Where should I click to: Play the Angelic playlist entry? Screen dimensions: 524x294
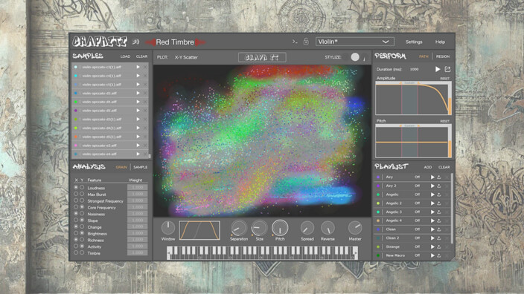pyautogui.click(x=432, y=195)
